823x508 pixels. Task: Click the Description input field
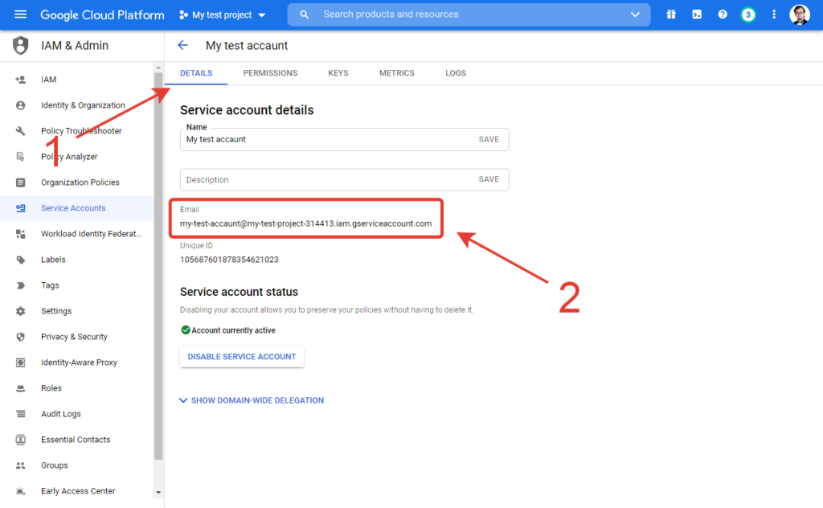[x=321, y=180]
